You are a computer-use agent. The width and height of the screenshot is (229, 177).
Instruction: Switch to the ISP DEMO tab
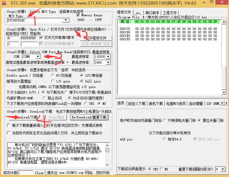pos(212,104)
